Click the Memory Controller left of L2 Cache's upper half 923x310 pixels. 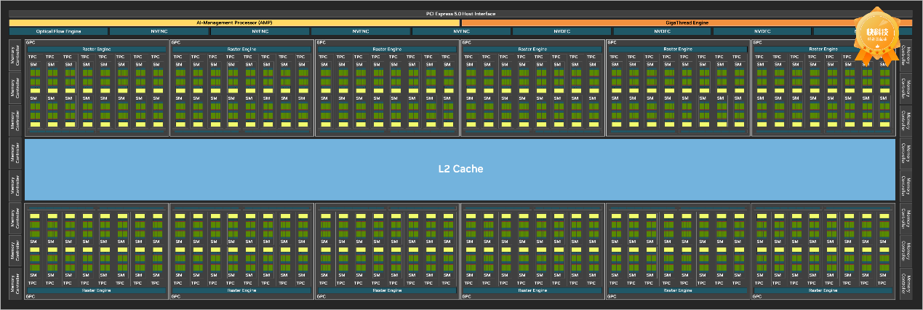pyautogui.click(x=16, y=153)
